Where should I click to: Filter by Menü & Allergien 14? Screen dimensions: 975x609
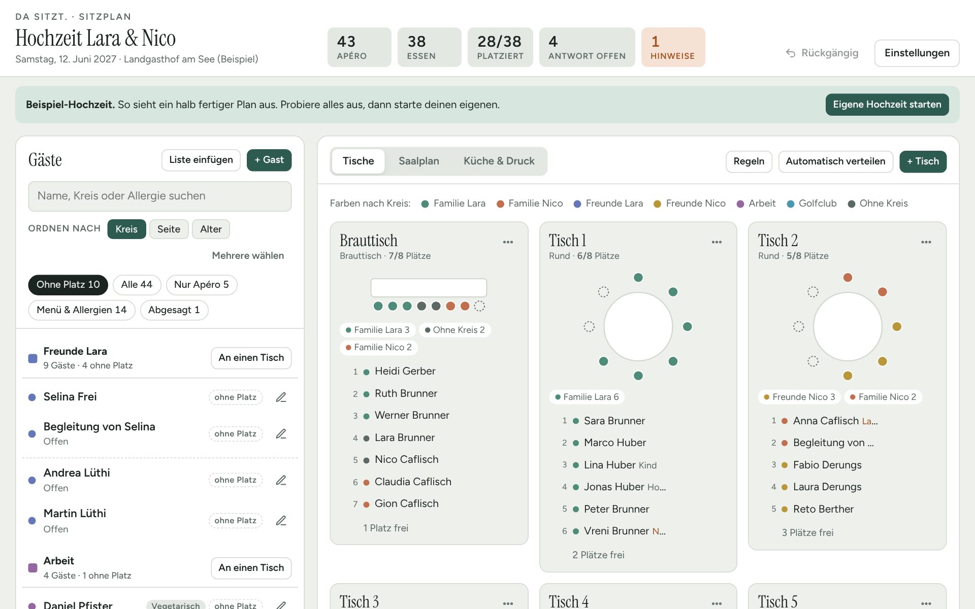(81, 310)
